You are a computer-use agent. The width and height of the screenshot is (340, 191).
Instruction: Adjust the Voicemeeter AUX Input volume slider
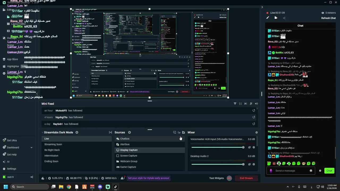point(218,147)
